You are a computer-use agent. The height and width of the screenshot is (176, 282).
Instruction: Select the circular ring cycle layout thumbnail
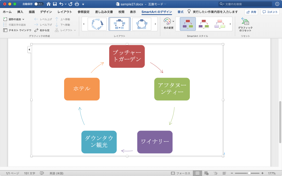(x=142, y=24)
